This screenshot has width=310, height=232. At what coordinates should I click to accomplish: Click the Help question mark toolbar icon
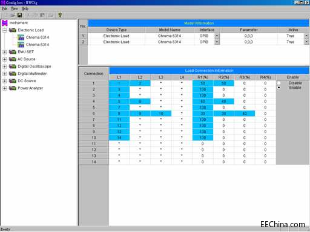(x=60, y=15)
